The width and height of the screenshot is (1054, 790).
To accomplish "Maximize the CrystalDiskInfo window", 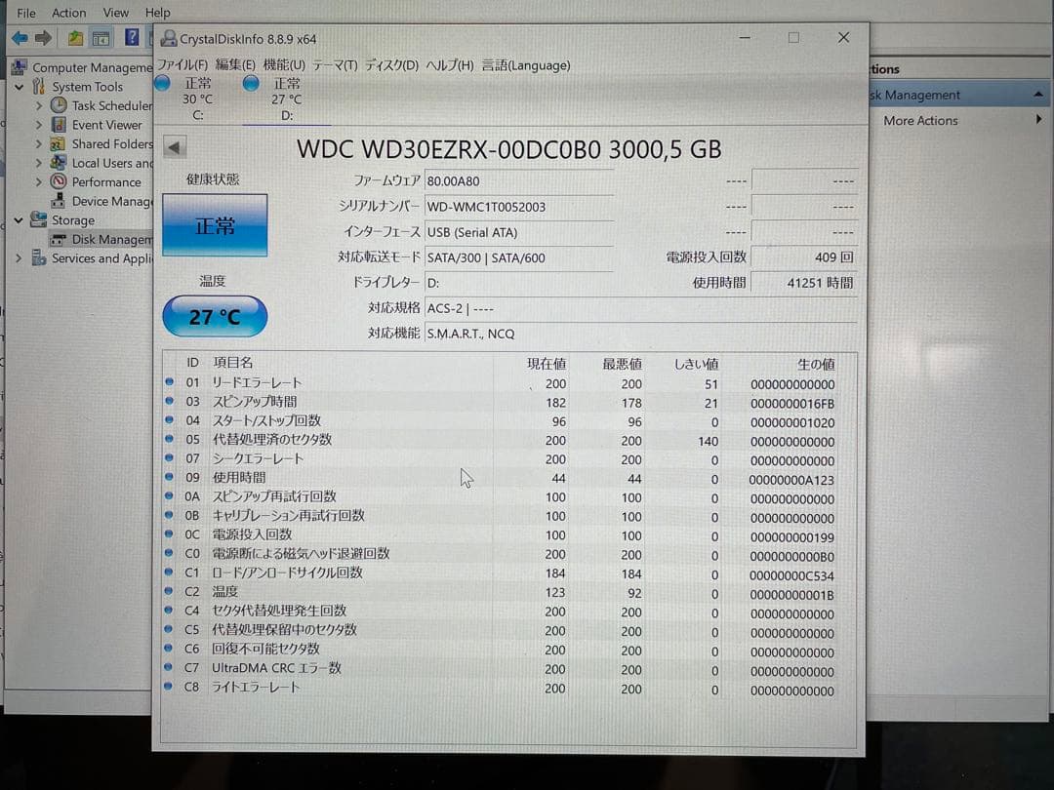I will pos(793,38).
